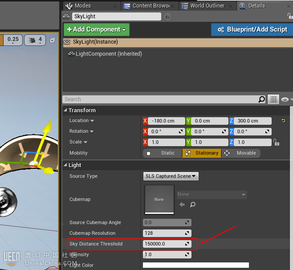Expand the Light Color property

[65, 265]
